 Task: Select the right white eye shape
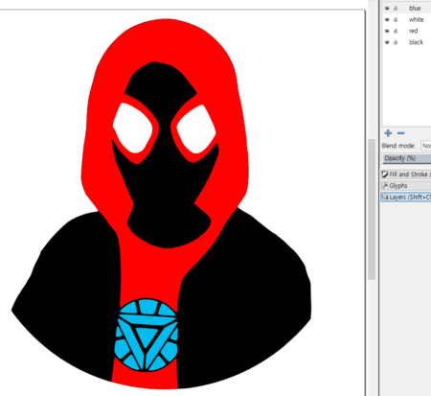click(196, 129)
